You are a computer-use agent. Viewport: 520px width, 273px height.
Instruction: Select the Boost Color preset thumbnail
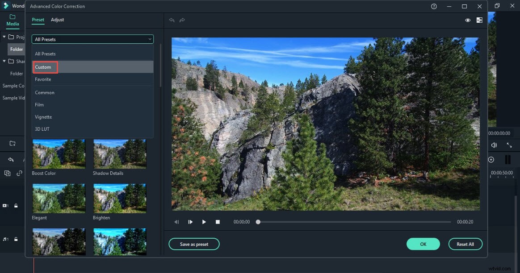[x=59, y=154]
